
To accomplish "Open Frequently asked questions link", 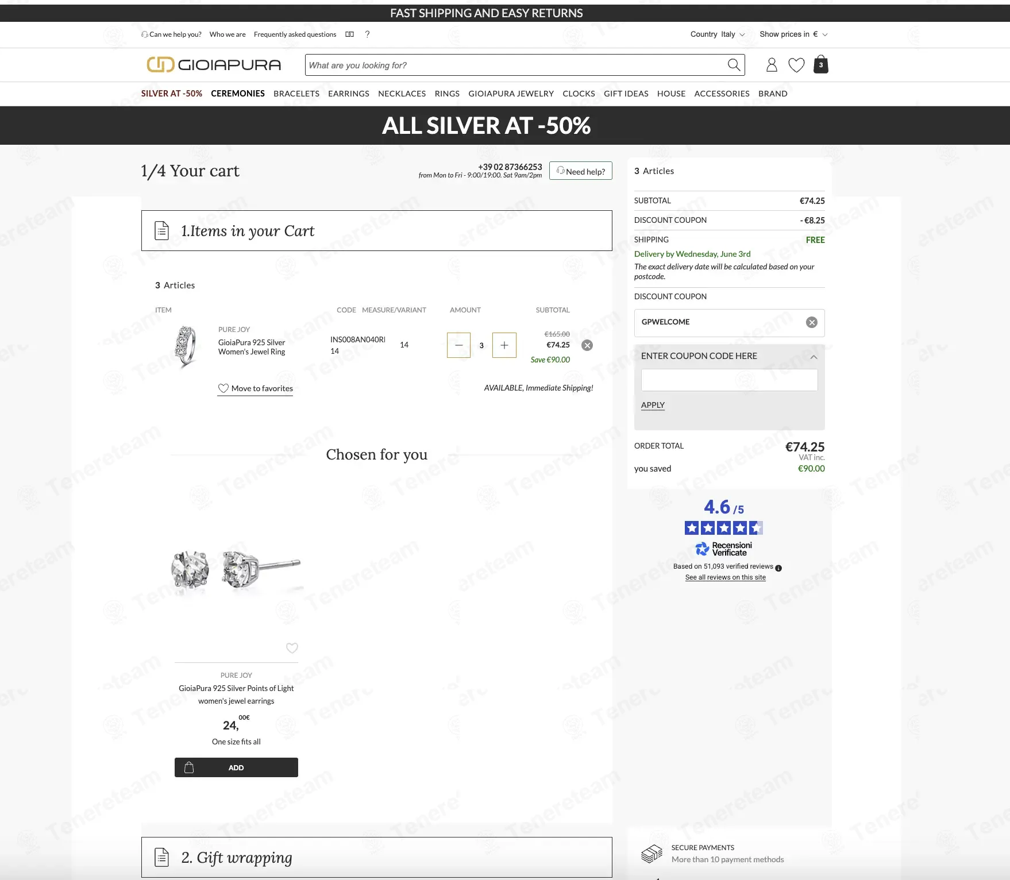I will point(295,34).
